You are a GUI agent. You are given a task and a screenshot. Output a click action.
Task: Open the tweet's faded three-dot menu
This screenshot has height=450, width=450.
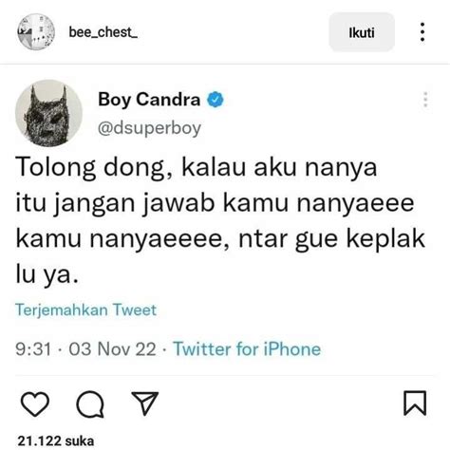click(x=425, y=100)
